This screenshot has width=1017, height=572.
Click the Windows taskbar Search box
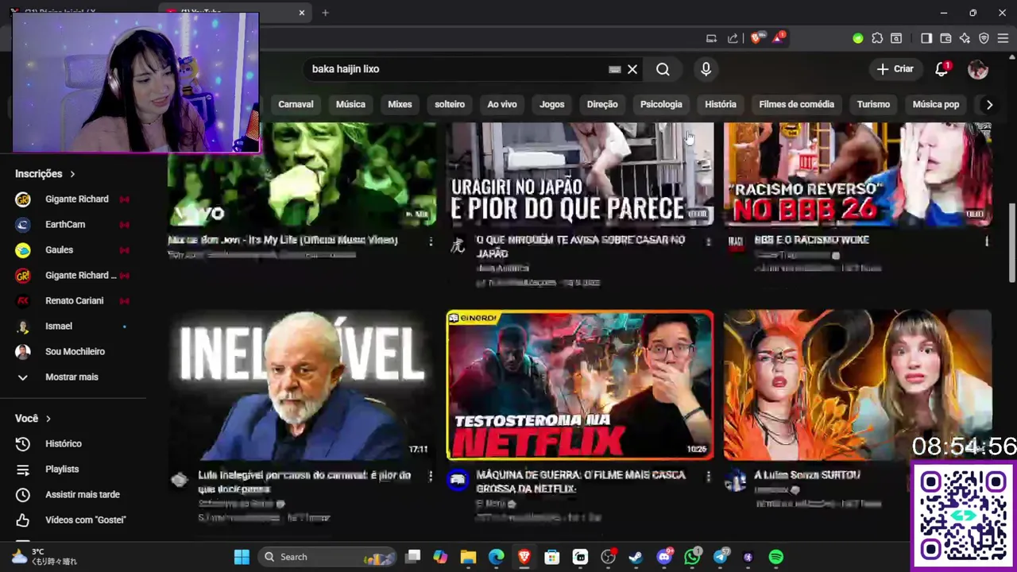pos(327,557)
